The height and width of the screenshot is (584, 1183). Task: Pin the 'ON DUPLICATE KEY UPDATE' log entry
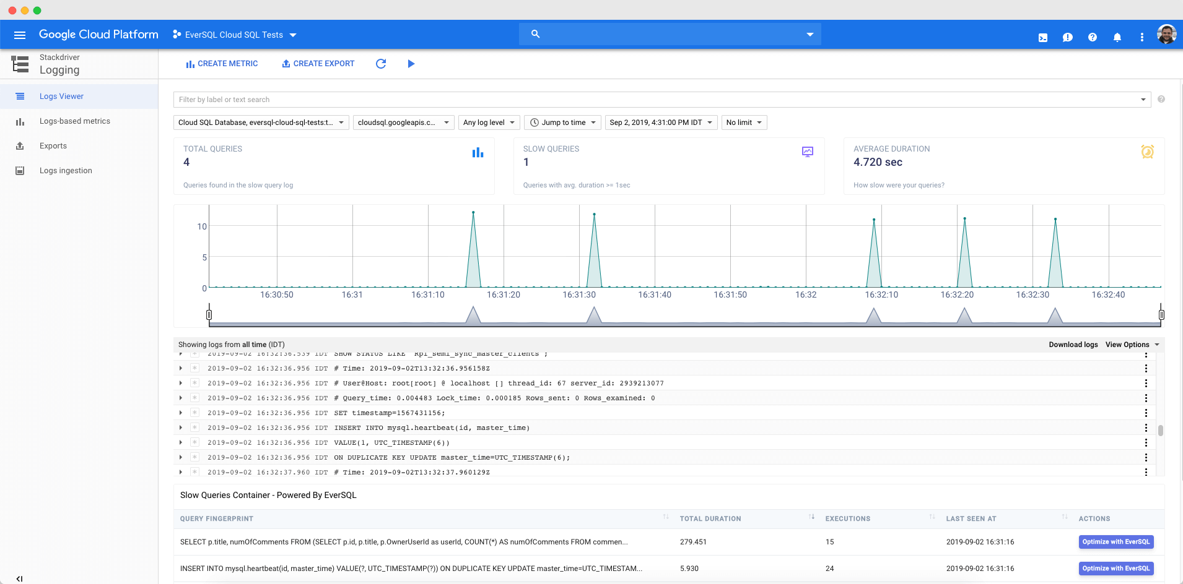coord(194,457)
